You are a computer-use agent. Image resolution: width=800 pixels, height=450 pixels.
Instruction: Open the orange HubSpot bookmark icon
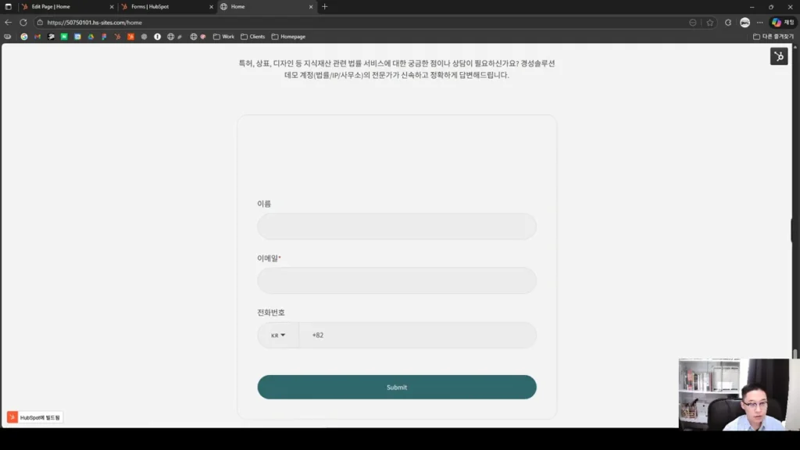coord(130,37)
